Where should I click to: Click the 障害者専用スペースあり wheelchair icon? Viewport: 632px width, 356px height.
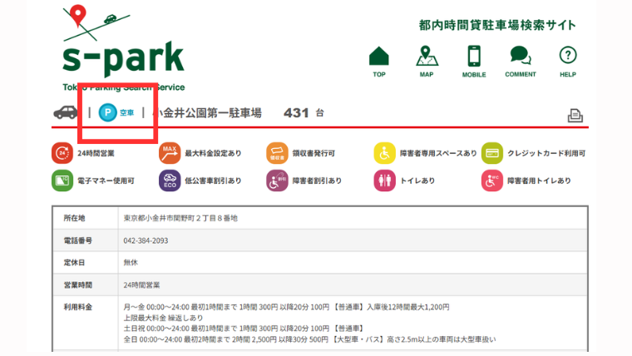pyautogui.click(x=384, y=153)
